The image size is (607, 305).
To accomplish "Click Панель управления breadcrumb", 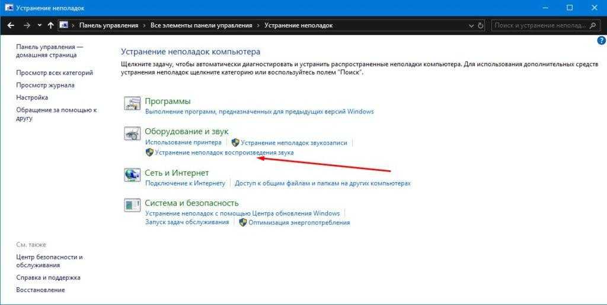I will (108, 25).
